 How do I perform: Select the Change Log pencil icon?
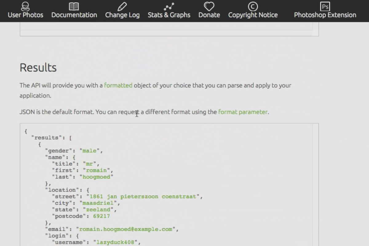click(x=122, y=6)
